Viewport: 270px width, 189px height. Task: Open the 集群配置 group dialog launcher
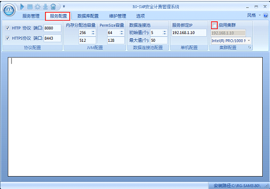tap(249, 48)
